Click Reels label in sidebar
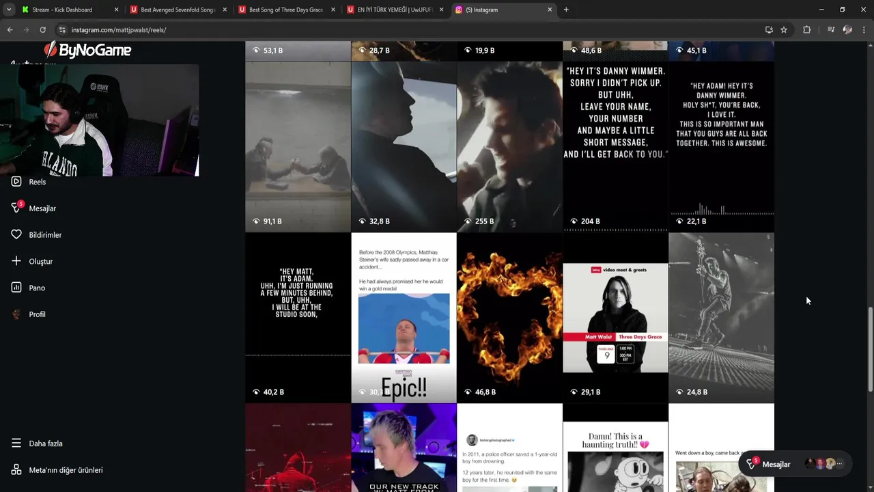Screen dimensions: 874x492 pyautogui.click(x=38, y=182)
